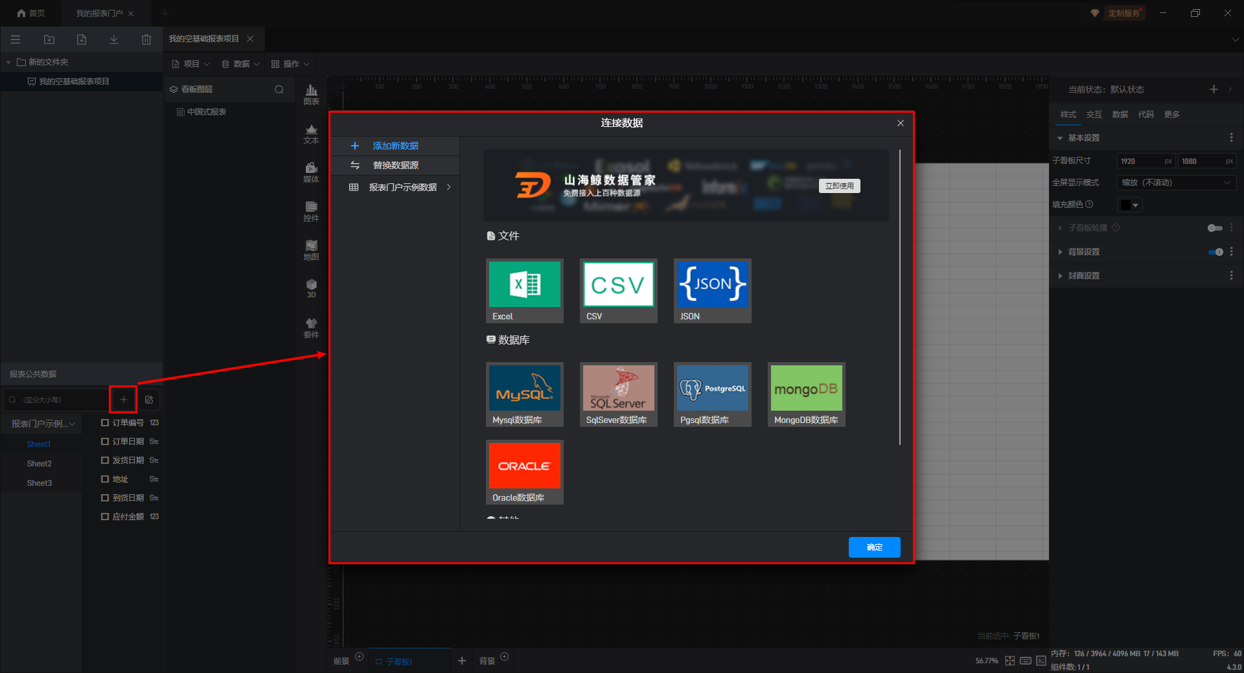
Task: Toggle the 背景设置 switch
Action: (1215, 252)
